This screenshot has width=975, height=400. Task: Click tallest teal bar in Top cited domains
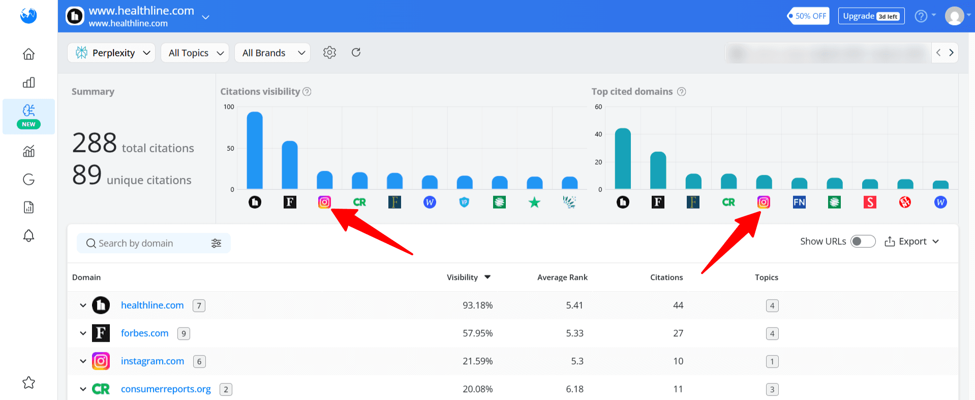(x=623, y=158)
